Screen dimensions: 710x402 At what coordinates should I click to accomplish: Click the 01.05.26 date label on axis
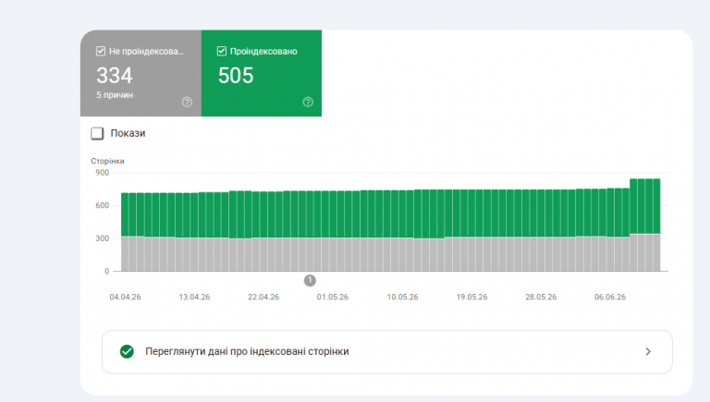coord(333,297)
